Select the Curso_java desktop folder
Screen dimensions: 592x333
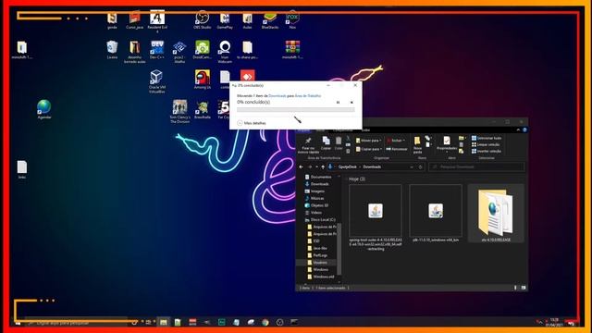tap(134, 19)
